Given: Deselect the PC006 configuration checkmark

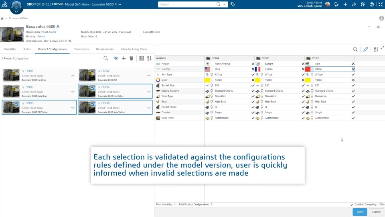Looking at the screenshot, I should point(92,104).
